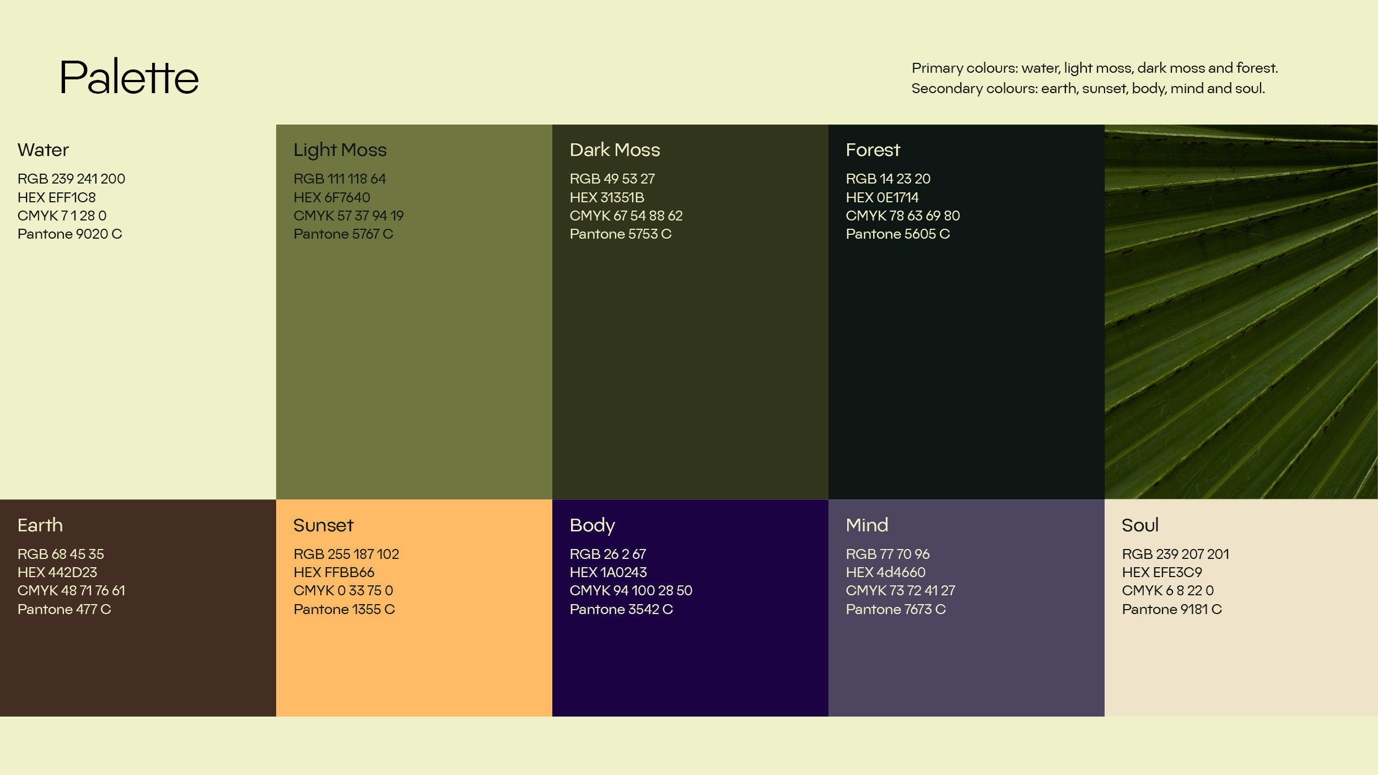Select the Earth brown swatch
Image resolution: width=1378 pixels, height=775 pixels.
point(138,661)
